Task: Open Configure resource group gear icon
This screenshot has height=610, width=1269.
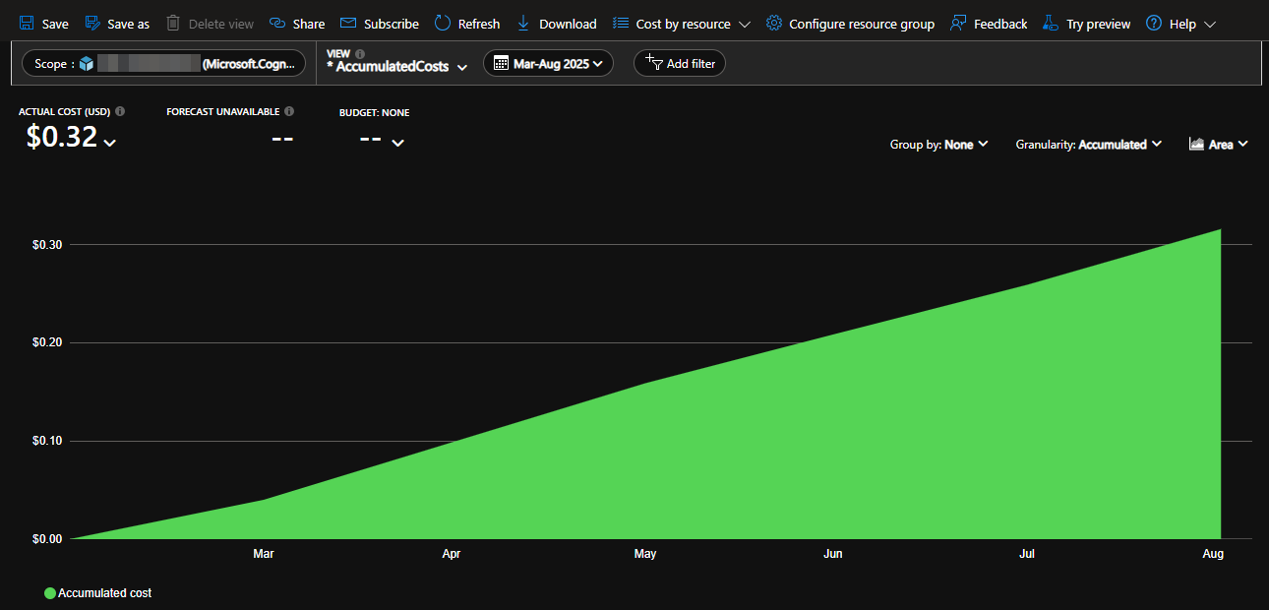Action: pos(774,23)
